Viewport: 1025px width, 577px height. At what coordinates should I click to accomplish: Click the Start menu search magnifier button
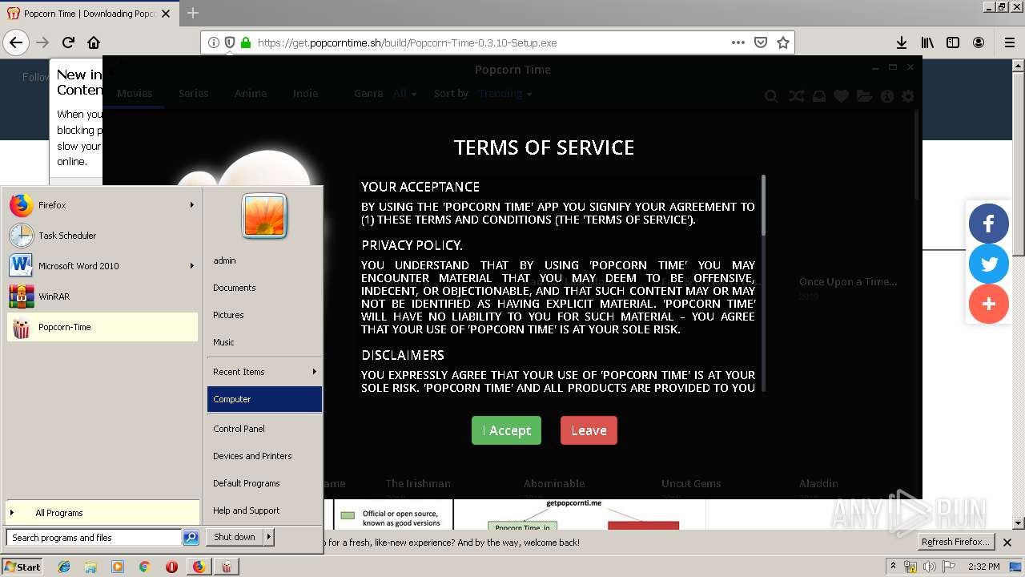(191, 538)
